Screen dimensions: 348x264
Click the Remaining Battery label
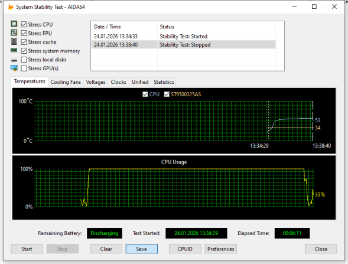[x=60, y=233]
